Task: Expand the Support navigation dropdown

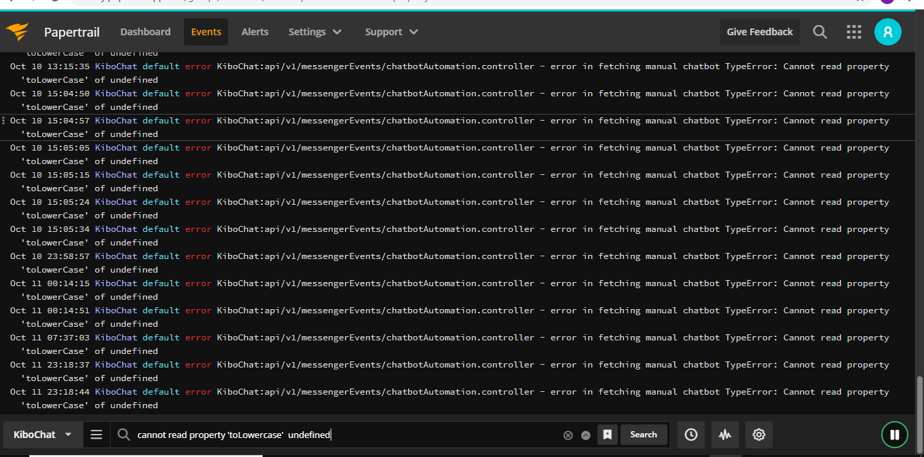Action: pos(391,31)
